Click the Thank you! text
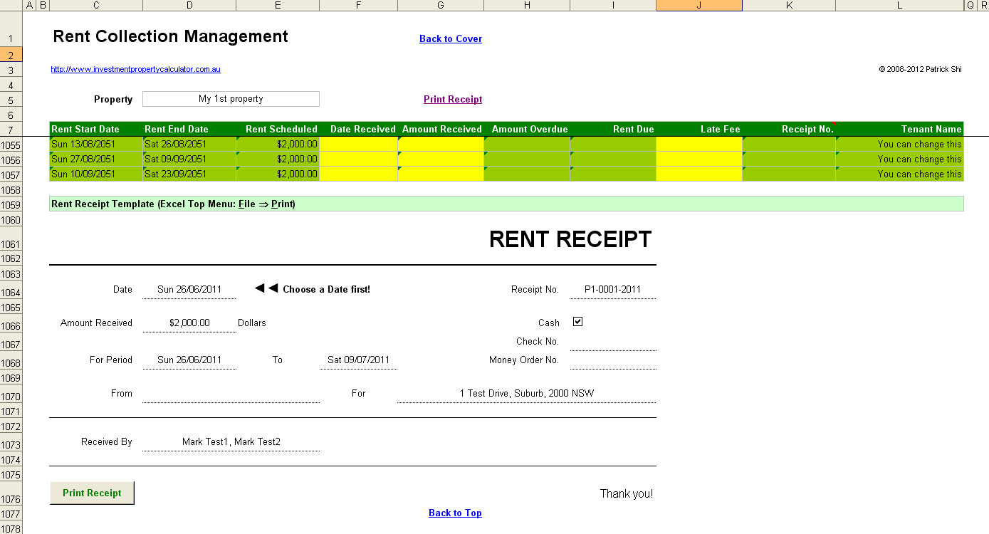This screenshot has width=989, height=534. point(627,494)
